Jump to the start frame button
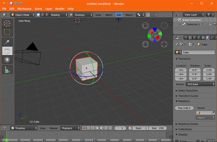This screenshot has width=217, height=142. (88, 128)
